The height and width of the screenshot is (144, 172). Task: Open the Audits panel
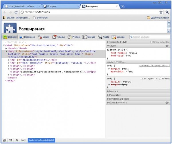[x=103, y=37]
